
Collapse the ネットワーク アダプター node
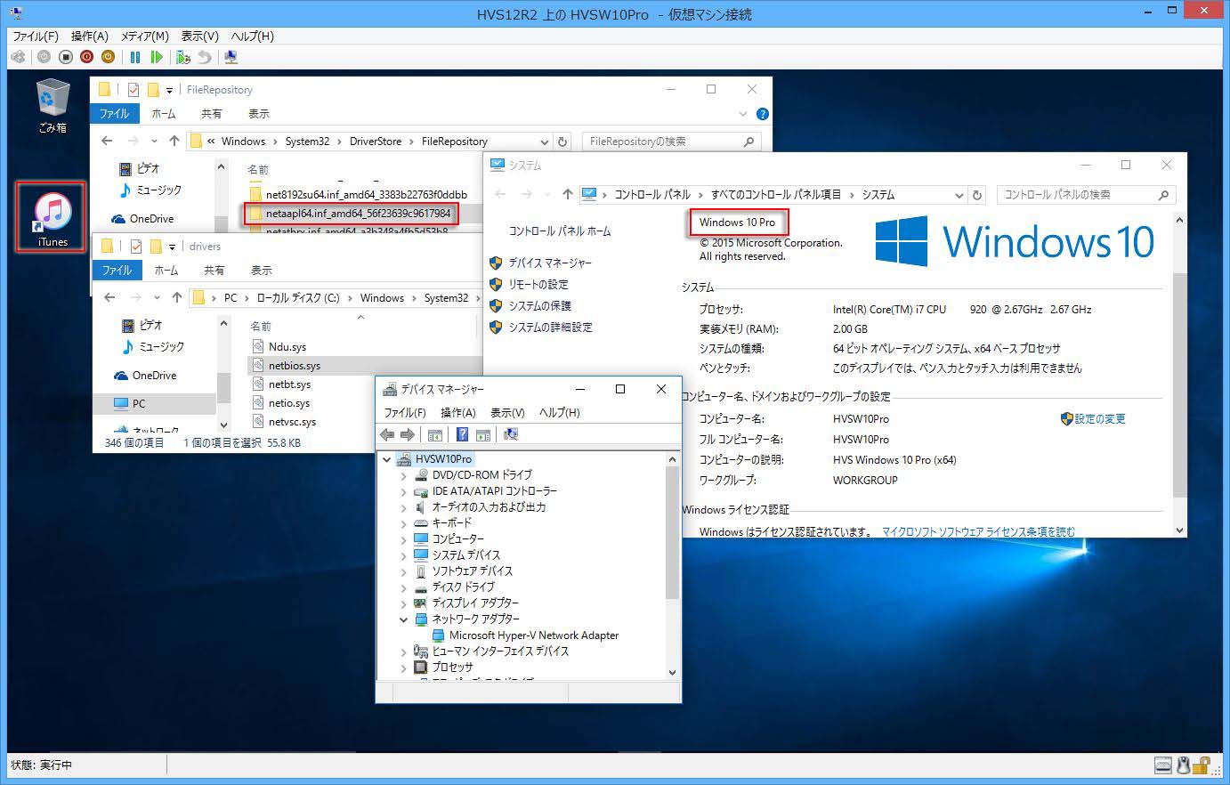tap(403, 619)
